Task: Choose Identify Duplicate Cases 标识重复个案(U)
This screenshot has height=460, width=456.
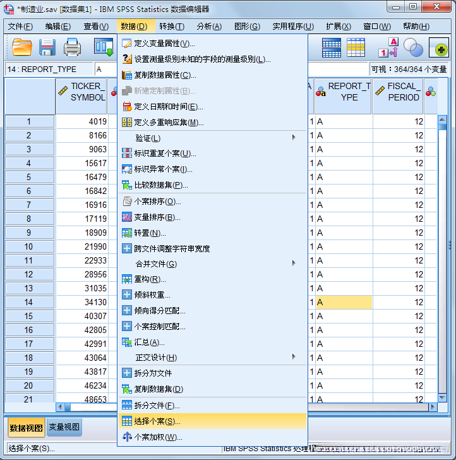Action: [212, 154]
